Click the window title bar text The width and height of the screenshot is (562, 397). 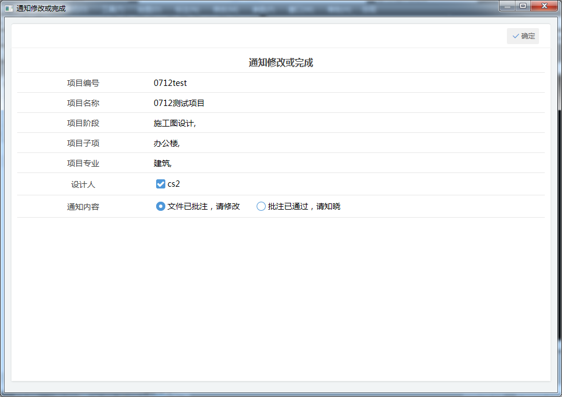tap(41, 9)
